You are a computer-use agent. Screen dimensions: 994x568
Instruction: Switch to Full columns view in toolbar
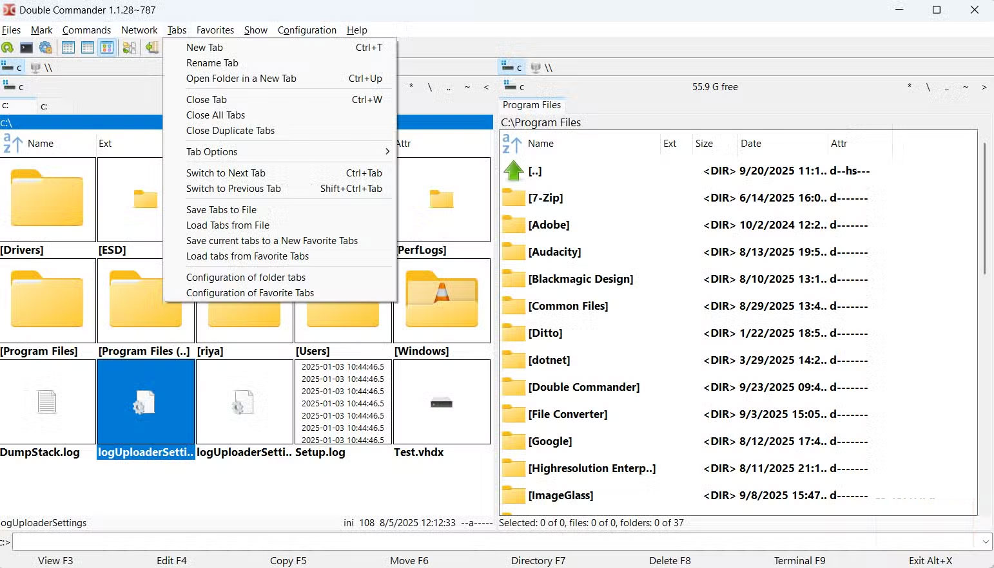[88, 48]
